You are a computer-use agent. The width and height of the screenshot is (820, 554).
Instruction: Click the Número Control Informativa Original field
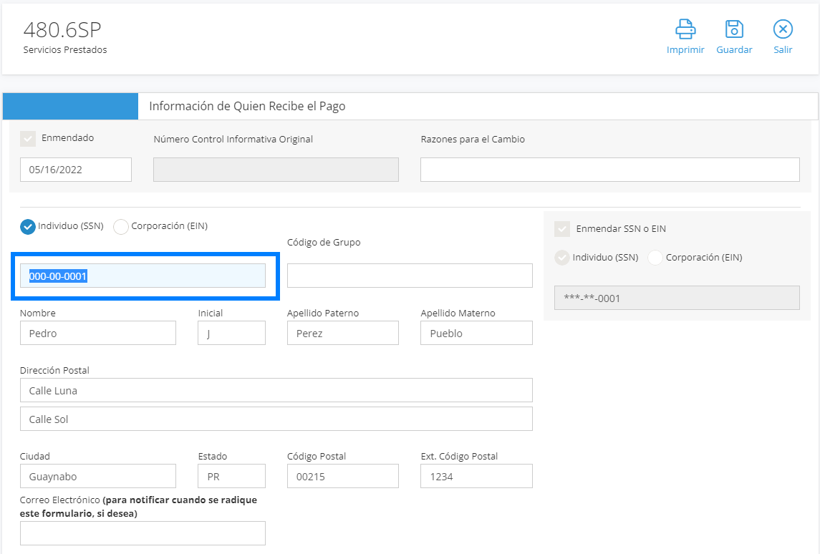pyautogui.click(x=276, y=170)
